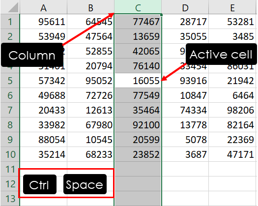Select column E header
Image resolution: width=258 pixels, height=206 pixels.
(232, 7)
